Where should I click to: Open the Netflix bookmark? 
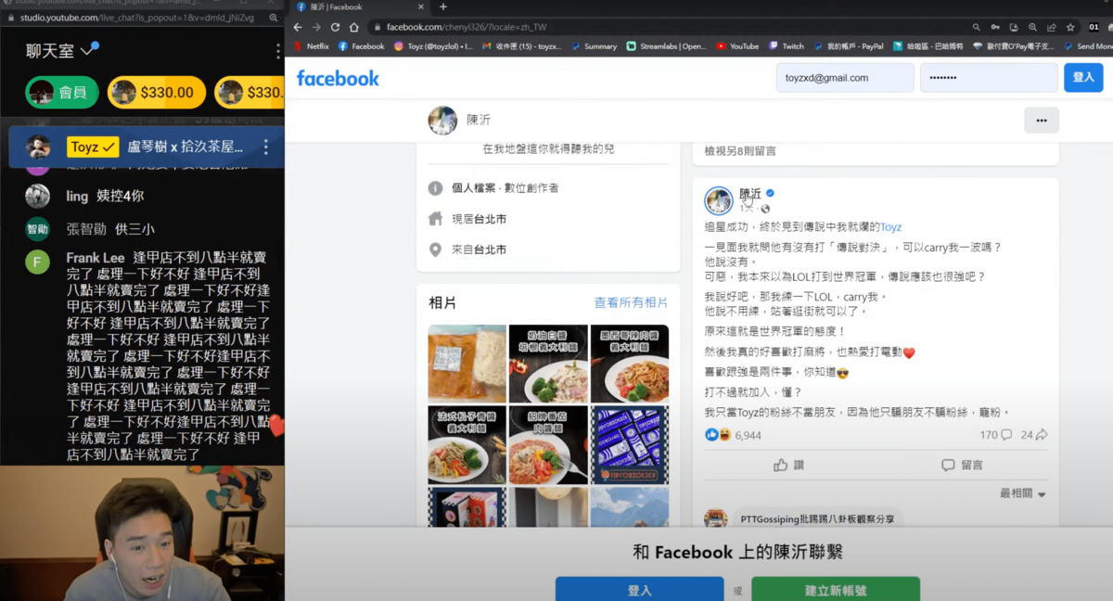pyautogui.click(x=311, y=46)
